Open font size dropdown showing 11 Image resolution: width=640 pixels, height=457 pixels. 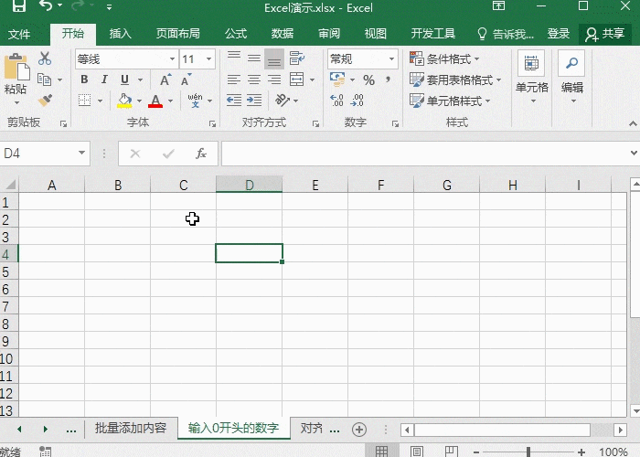(x=209, y=59)
